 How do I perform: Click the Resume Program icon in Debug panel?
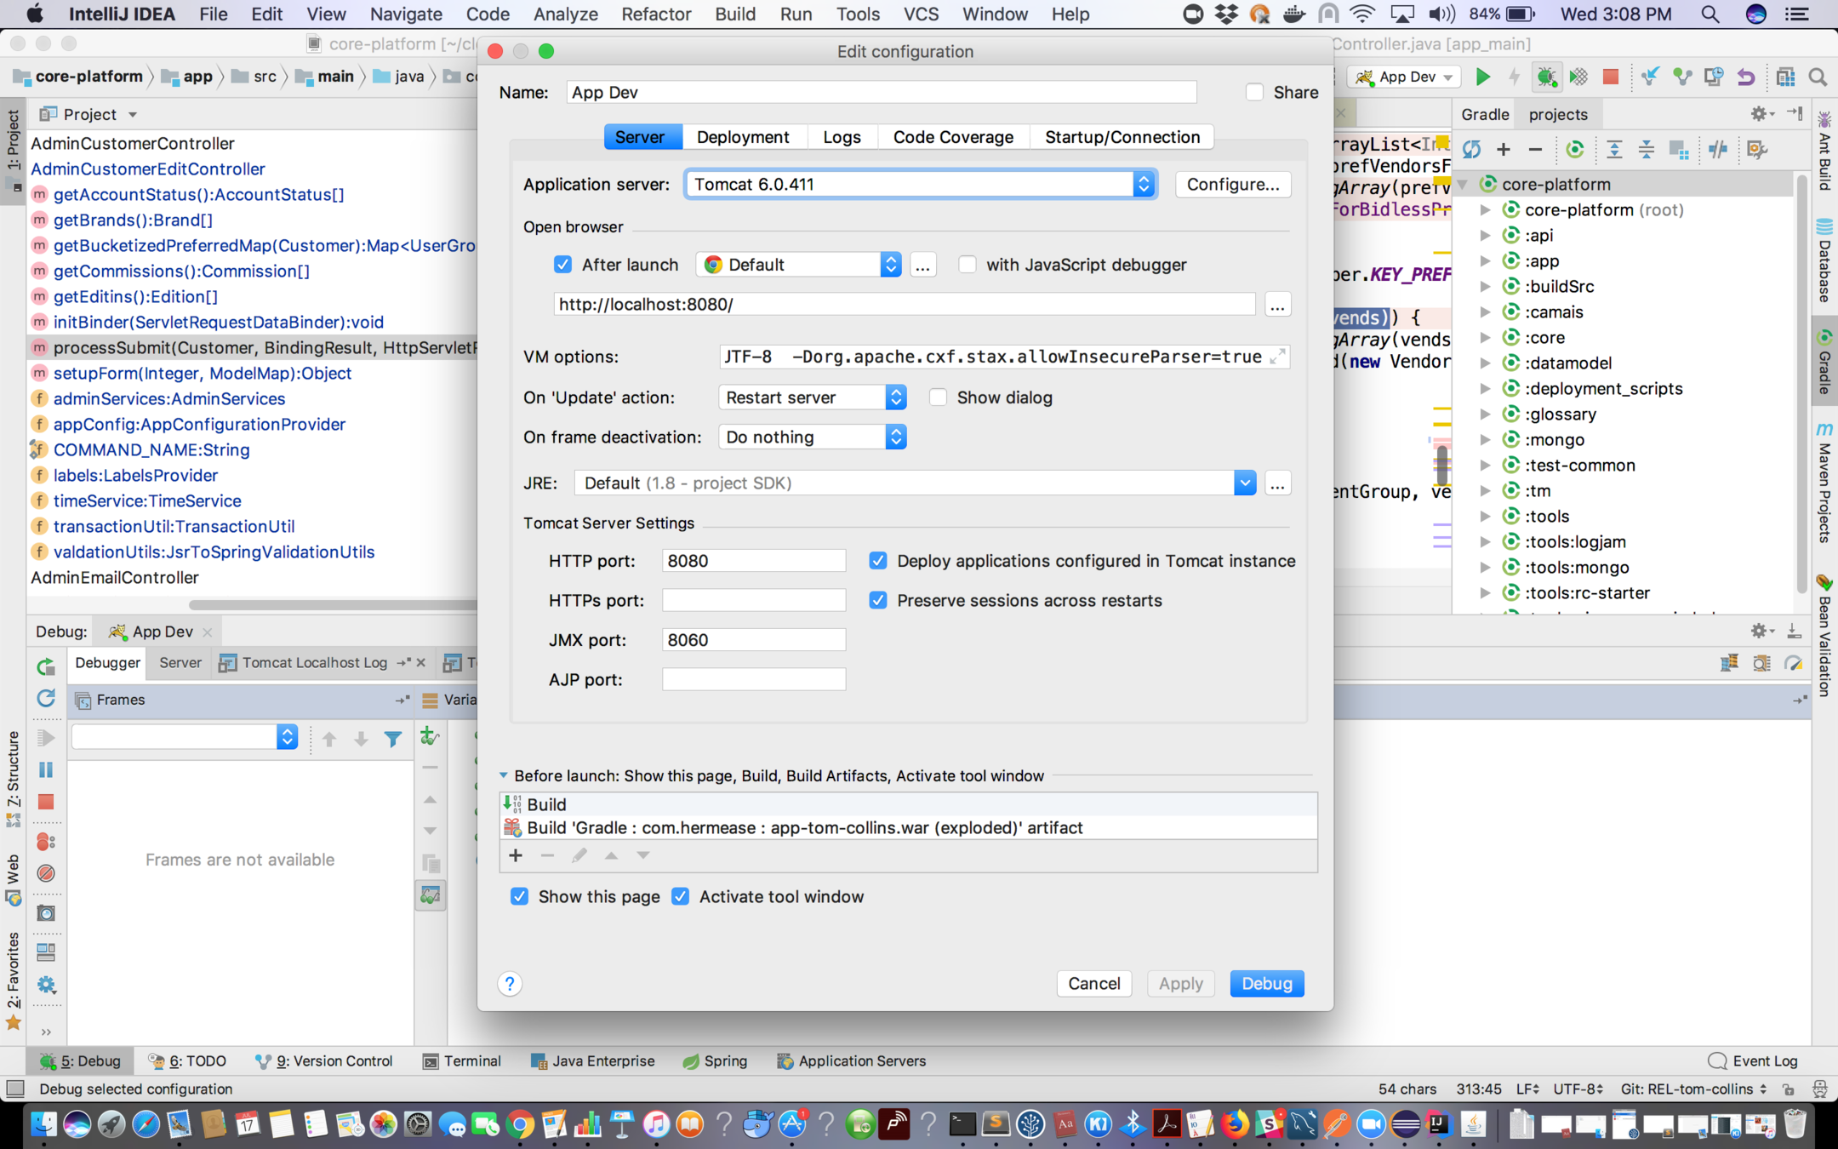pos(46,737)
